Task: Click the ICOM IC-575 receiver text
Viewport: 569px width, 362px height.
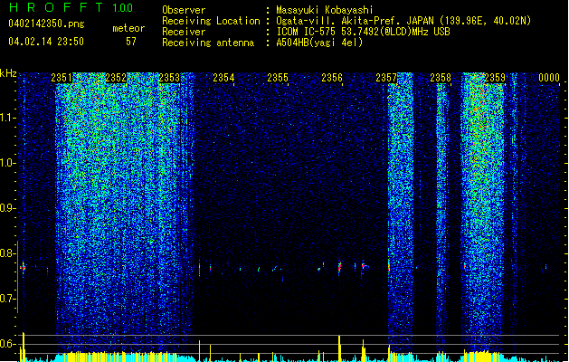Action: point(363,32)
